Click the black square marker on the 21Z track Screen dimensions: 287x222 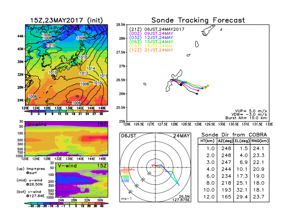181,85
